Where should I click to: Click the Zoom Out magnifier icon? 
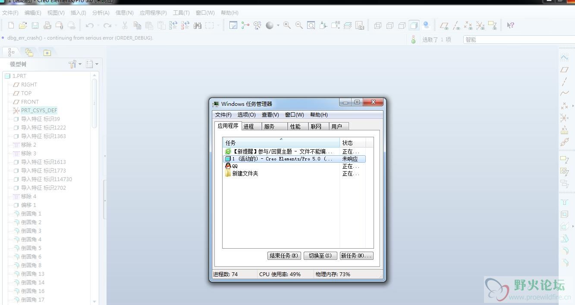pyautogui.click(x=299, y=25)
